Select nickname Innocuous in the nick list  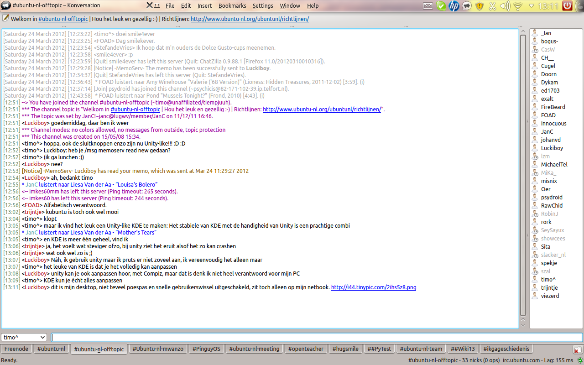point(554,123)
